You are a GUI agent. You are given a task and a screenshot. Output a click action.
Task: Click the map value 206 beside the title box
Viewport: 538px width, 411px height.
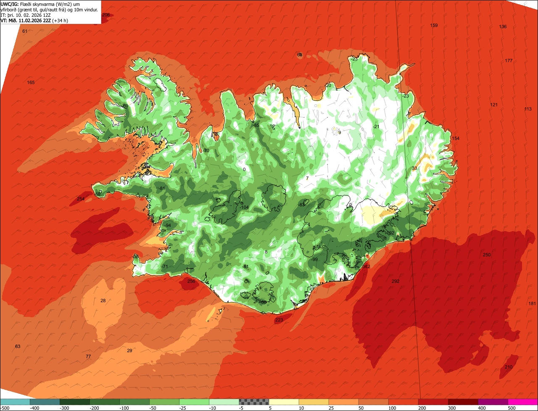106,15
